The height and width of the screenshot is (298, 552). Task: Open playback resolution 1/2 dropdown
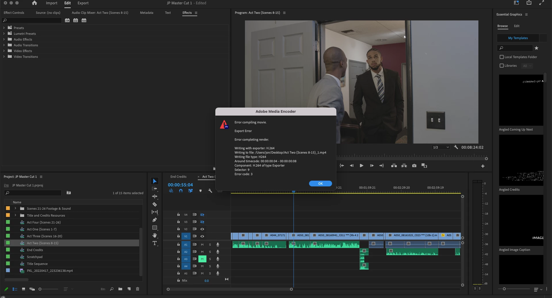441,147
